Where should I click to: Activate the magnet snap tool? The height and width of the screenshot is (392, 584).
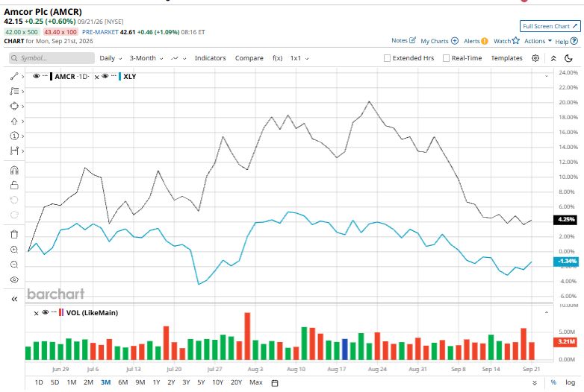14,170
